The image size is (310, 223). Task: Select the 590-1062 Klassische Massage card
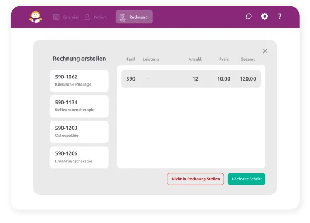point(79,81)
